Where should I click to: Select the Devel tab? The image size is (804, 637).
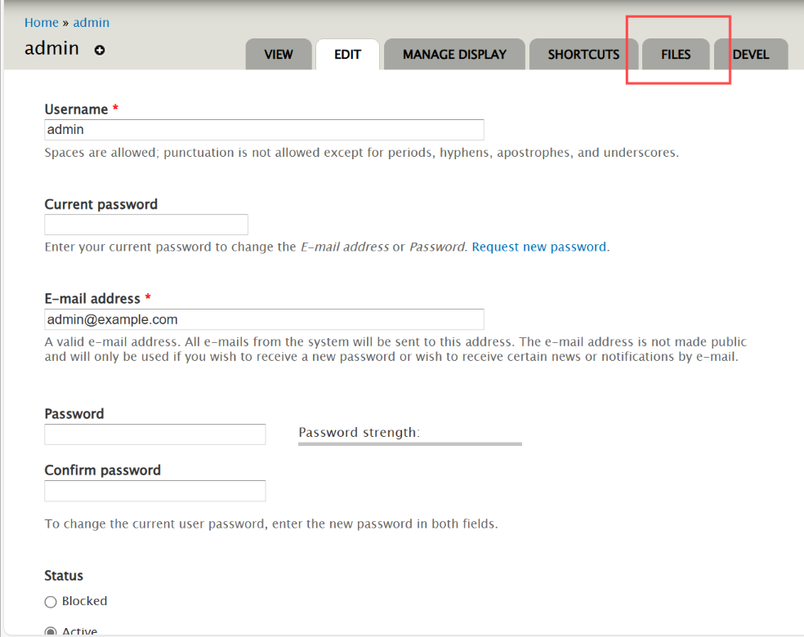(x=751, y=54)
